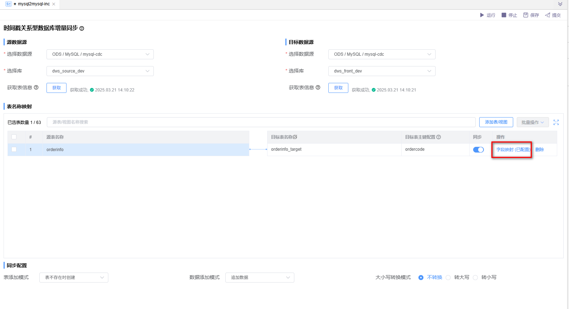Toggle the sync switch for orderinfo

(x=478, y=150)
